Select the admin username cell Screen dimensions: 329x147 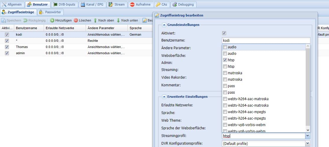[x=29, y=53]
